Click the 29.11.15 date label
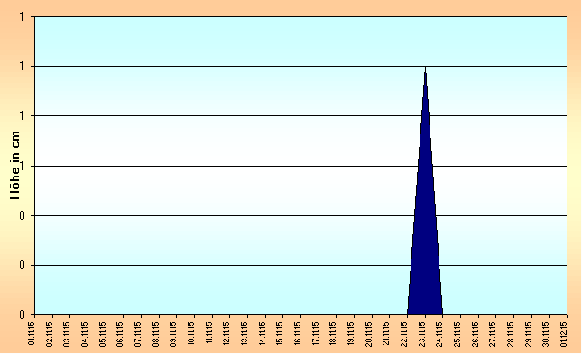The width and height of the screenshot is (582, 354). point(529,333)
